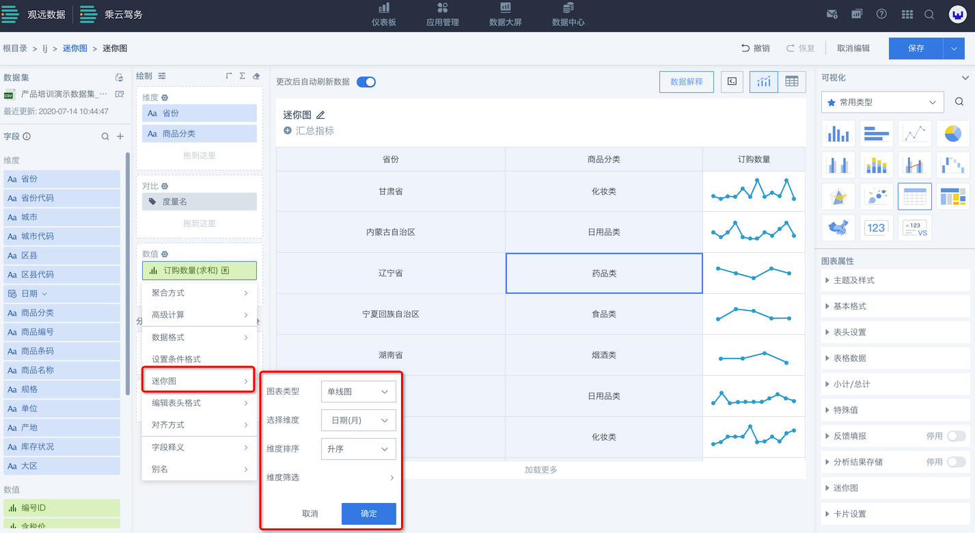Select the scatter bubble chart icon

pyautogui.click(x=876, y=197)
